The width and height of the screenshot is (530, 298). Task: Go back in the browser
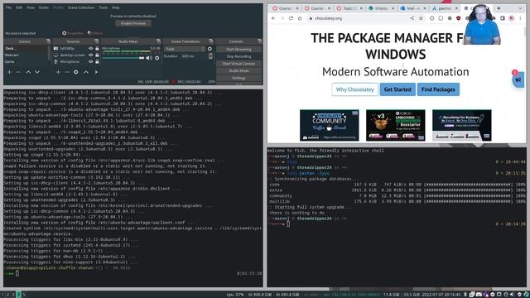coord(273,18)
